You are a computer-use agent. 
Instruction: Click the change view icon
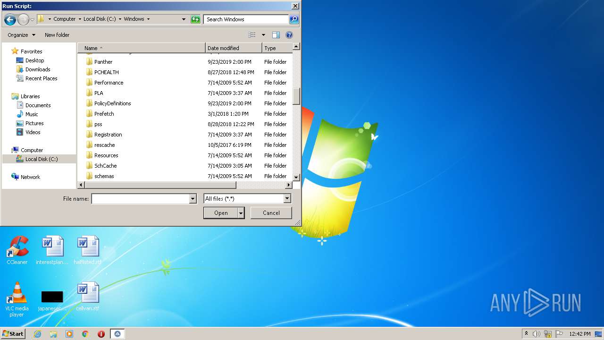tap(252, 35)
